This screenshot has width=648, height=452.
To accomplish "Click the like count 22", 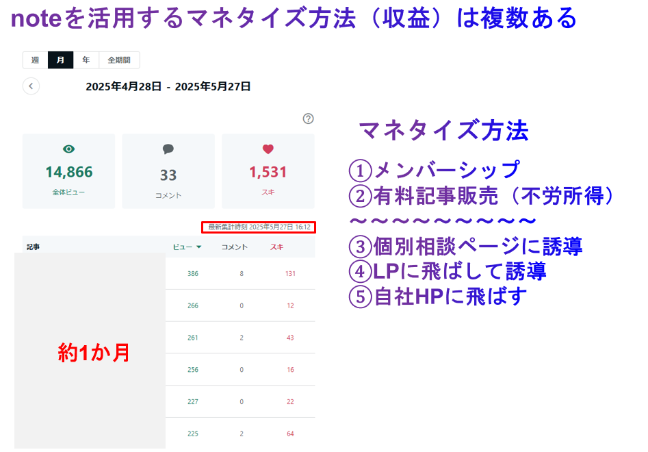I will point(291,401).
